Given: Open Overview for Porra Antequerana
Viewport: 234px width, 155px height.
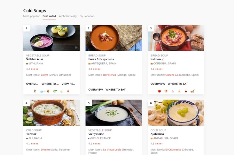Looking at the screenshot, I should pos(96,90).
